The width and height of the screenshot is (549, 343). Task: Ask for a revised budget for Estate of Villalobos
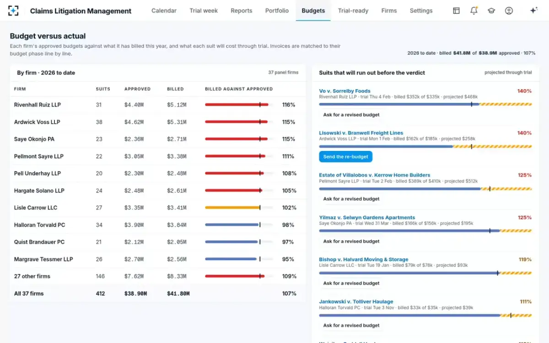pos(351,199)
